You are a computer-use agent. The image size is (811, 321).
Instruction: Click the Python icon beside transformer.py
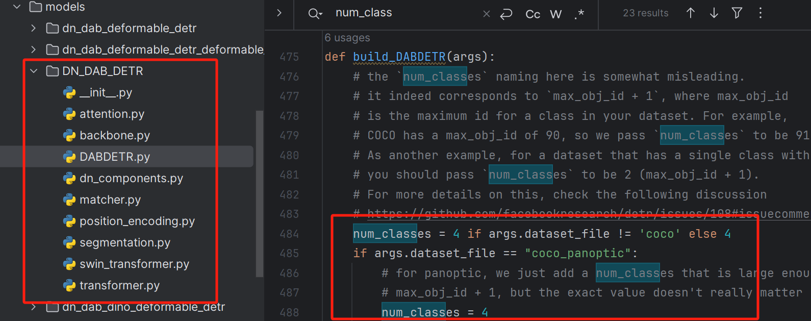point(69,285)
